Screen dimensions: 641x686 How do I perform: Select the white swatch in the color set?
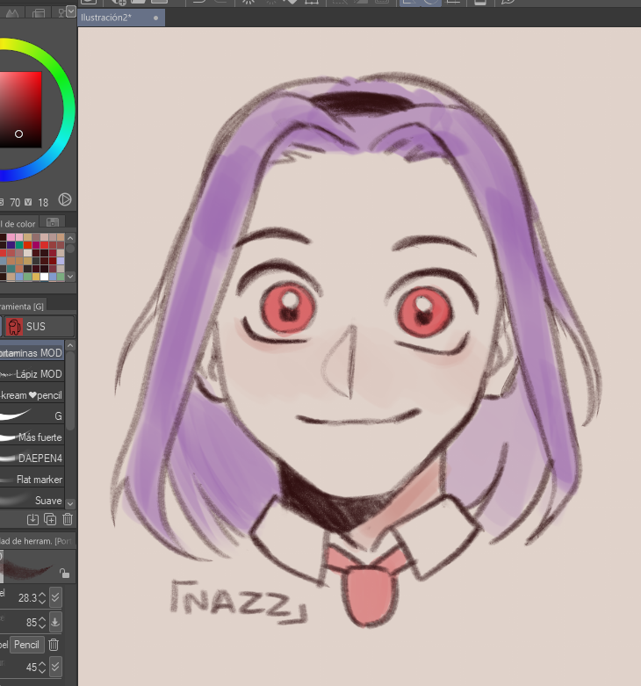(44, 277)
